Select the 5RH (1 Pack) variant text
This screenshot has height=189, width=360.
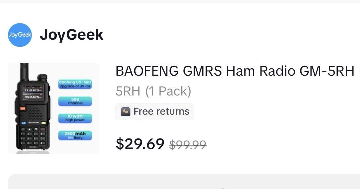(x=153, y=91)
